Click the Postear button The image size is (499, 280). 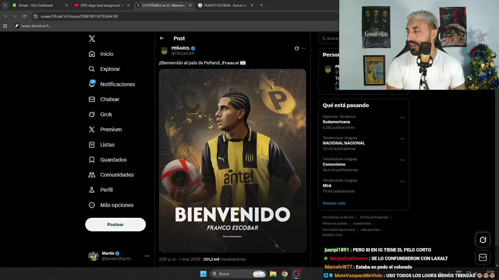click(x=115, y=224)
